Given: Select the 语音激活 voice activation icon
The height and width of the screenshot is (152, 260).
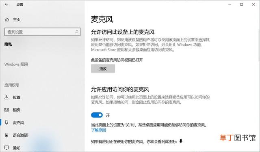Looking at the screenshot, I should tap(6, 135).
